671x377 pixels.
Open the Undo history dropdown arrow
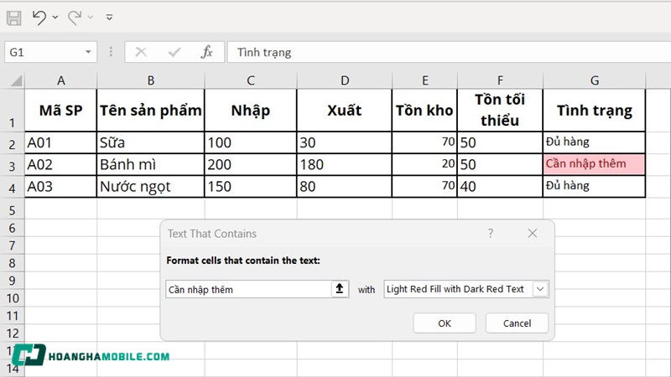(55, 17)
